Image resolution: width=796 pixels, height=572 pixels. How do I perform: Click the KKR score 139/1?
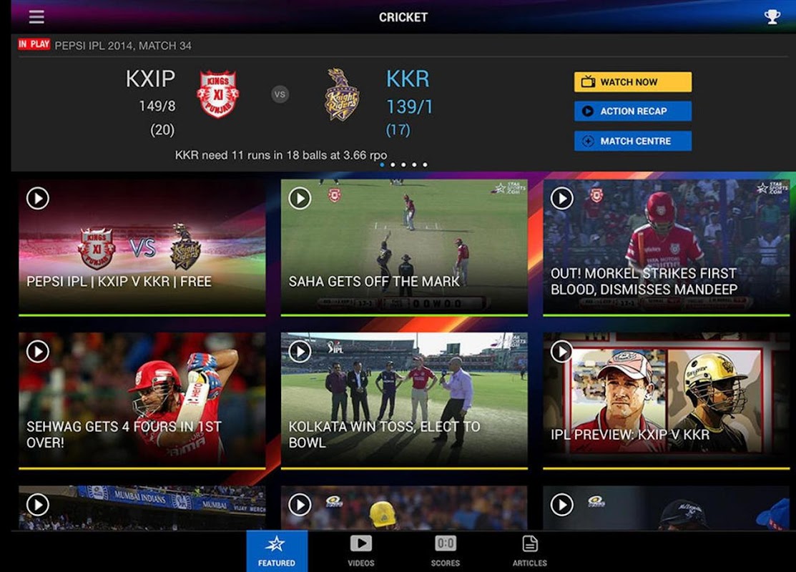410,107
